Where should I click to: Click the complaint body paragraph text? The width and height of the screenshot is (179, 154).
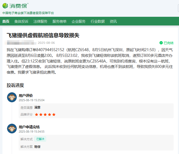(90, 61)
